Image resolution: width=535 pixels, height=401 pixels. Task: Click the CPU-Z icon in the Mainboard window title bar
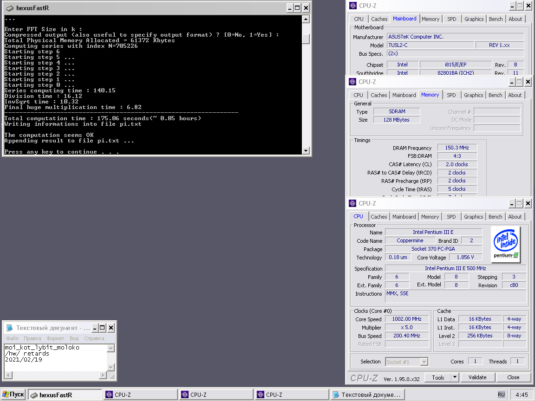(x=353, y=6)
